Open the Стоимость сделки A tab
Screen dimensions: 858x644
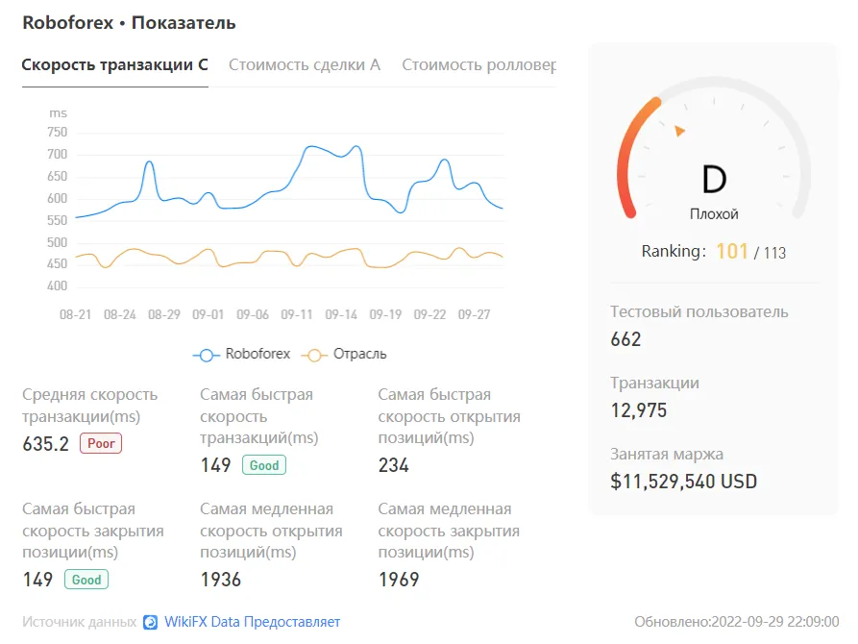click(x=305, y=64)
